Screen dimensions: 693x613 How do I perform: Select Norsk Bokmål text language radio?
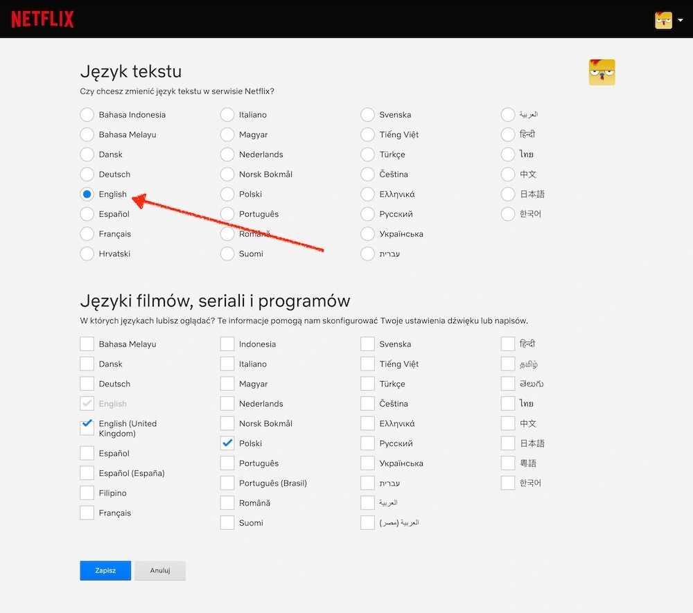(227, 174)
